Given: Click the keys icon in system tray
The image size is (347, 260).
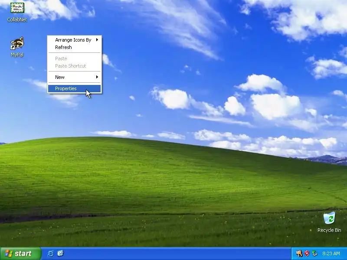Looking at the screenshot, I should (299, 253).
